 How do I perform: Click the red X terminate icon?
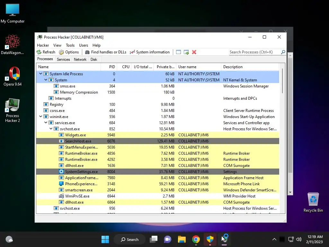(x=194, y=52)
